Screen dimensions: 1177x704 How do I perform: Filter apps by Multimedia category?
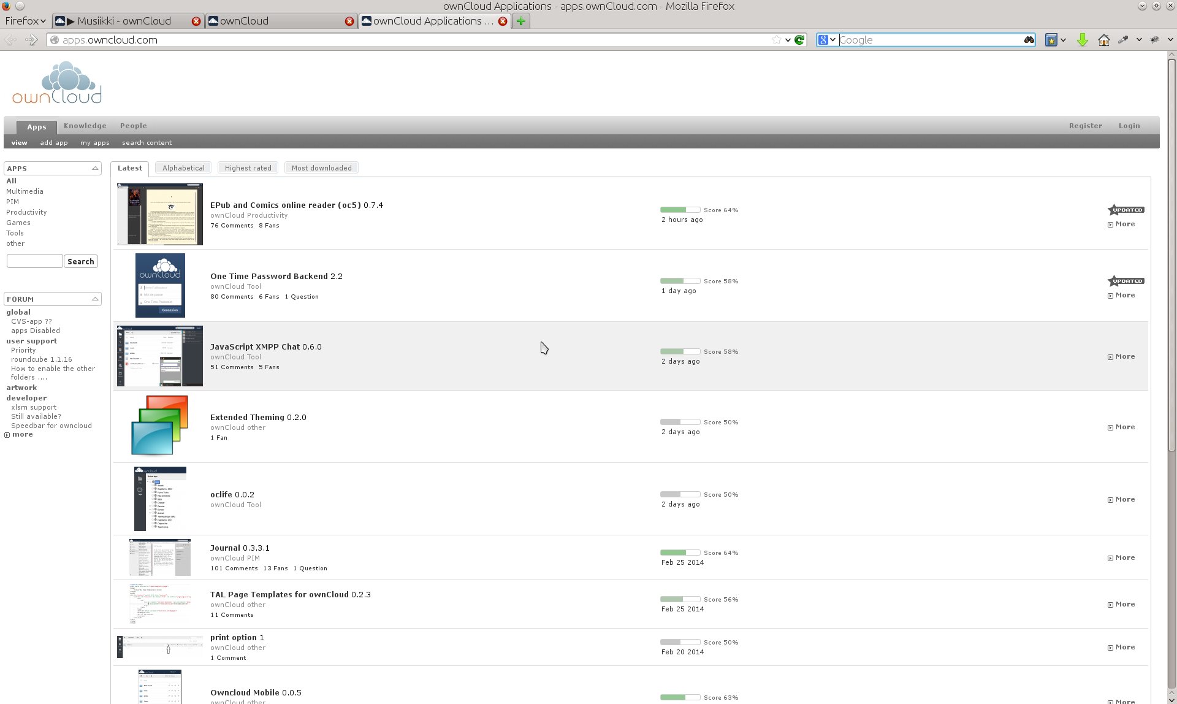[x=25, y=191]
